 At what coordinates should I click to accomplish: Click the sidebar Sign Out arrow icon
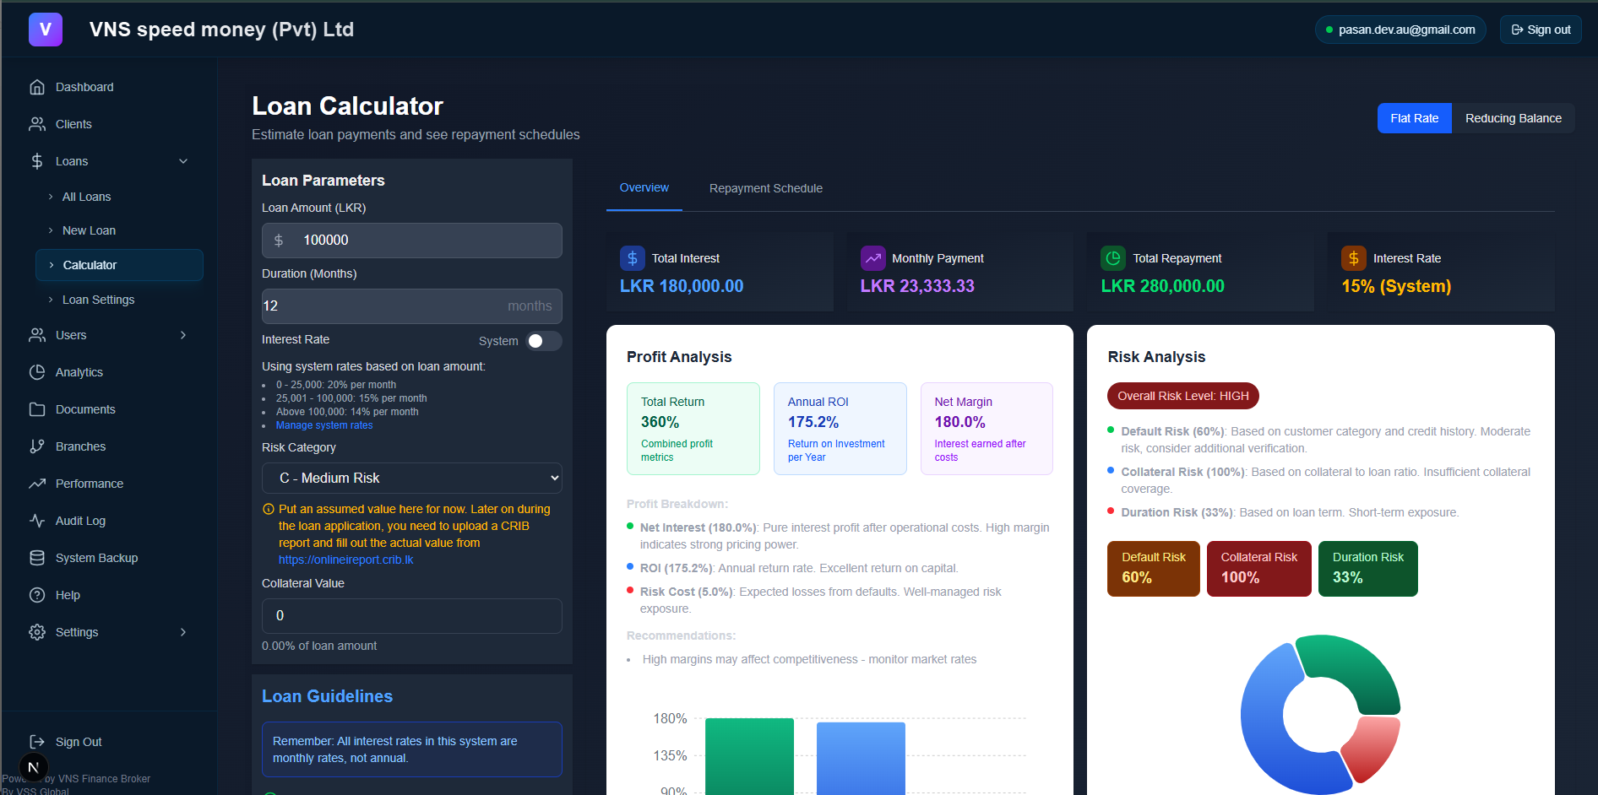tap(37, 742)
